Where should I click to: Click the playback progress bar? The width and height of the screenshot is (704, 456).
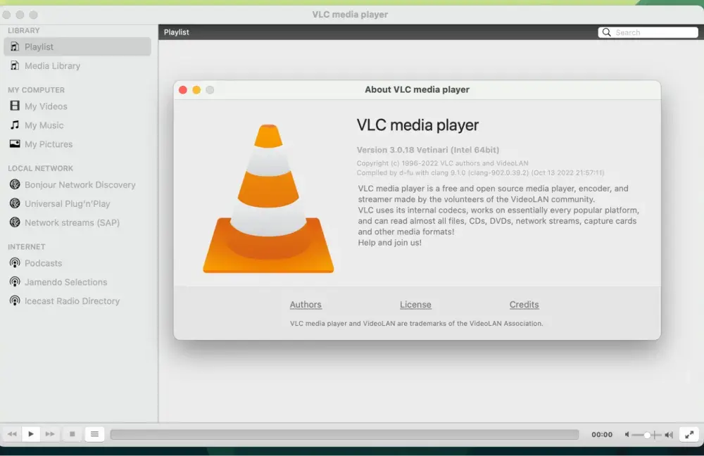[344, 434]
